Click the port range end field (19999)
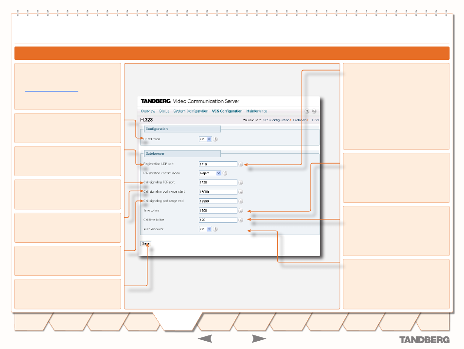The width and height of the screenshot is (464, 349). click(x=218, y=201)
